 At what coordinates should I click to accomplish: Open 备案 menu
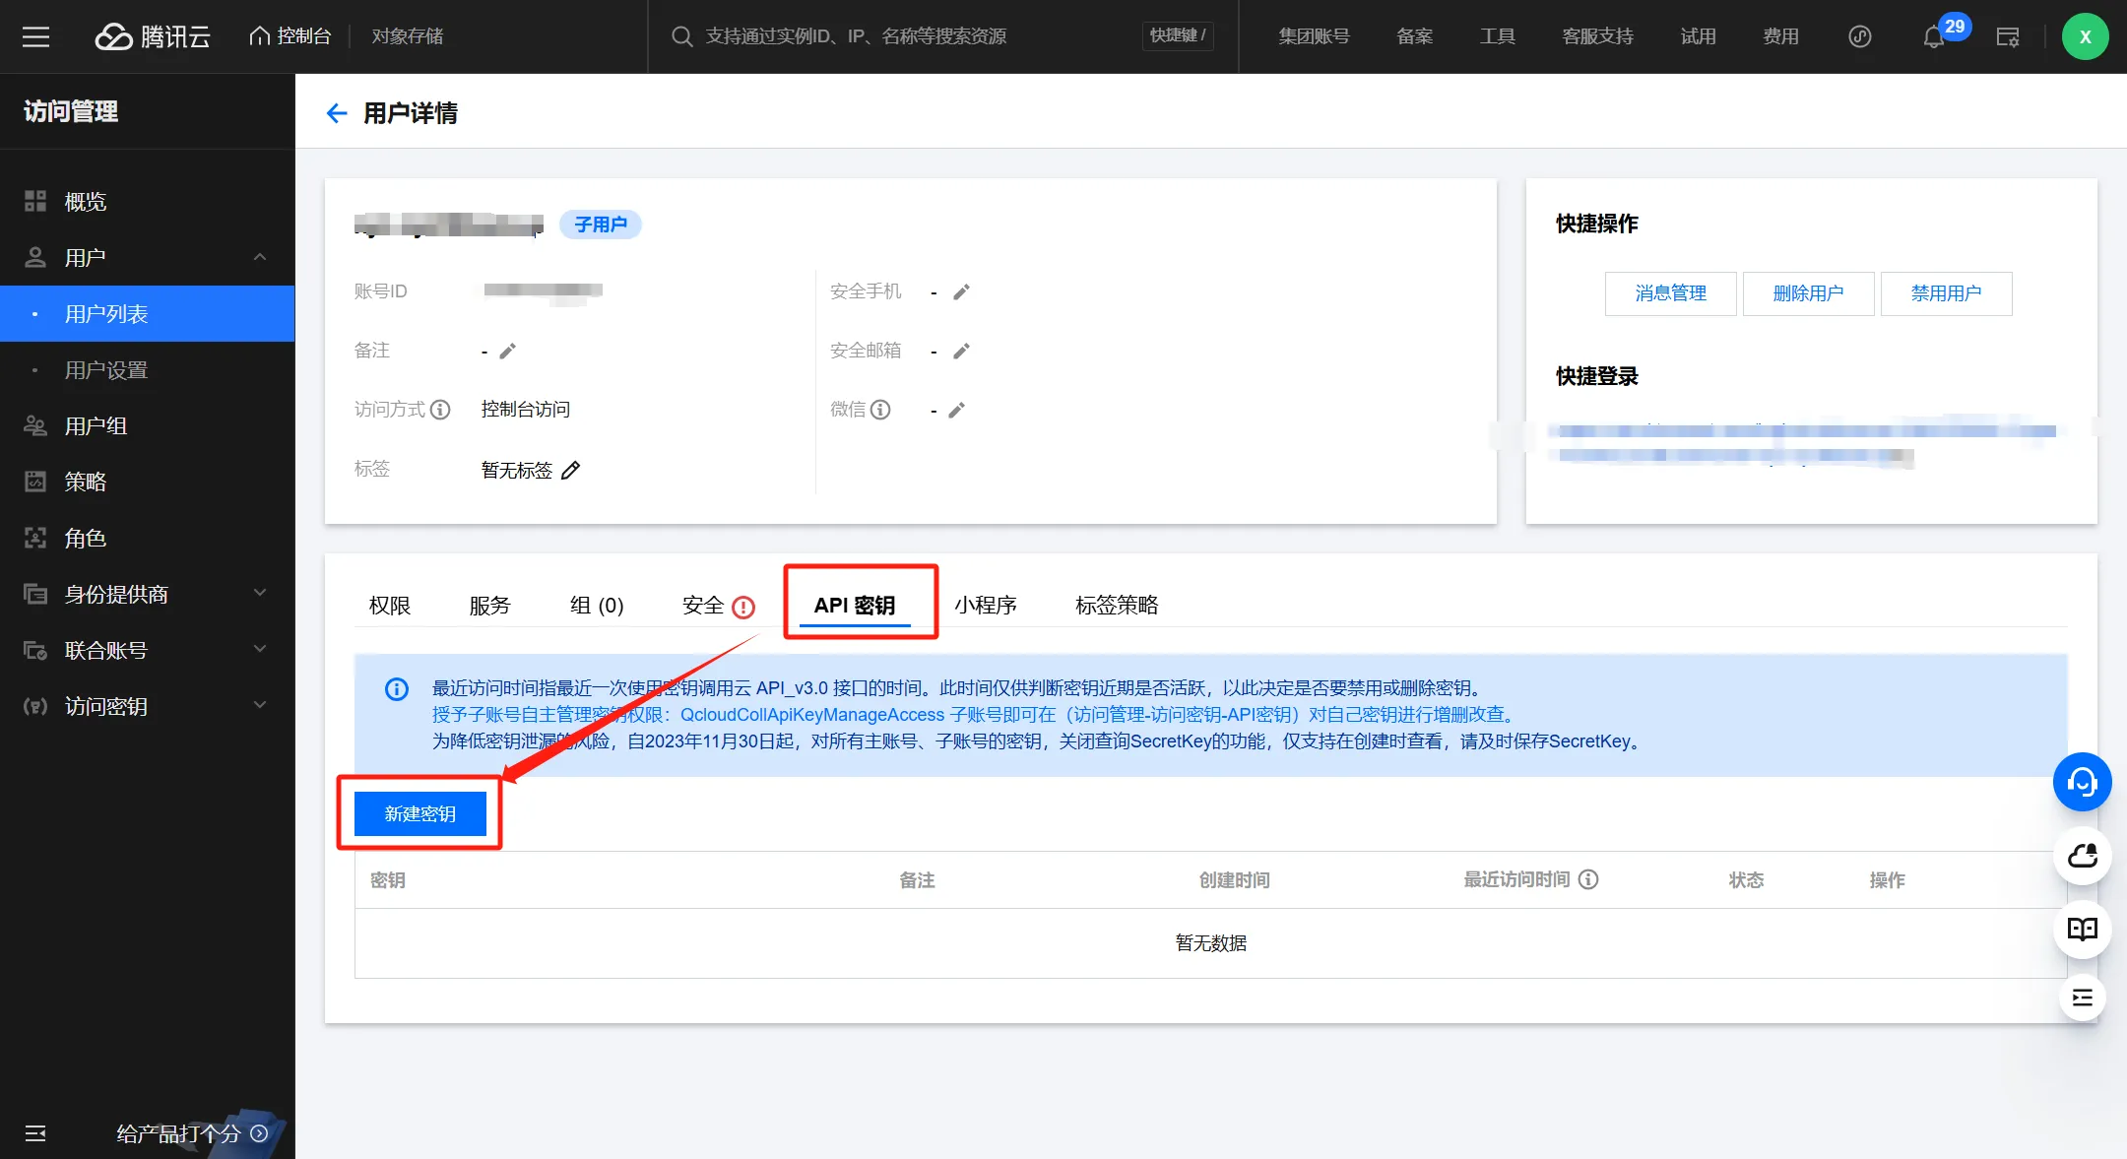[x=1414, y=36]
